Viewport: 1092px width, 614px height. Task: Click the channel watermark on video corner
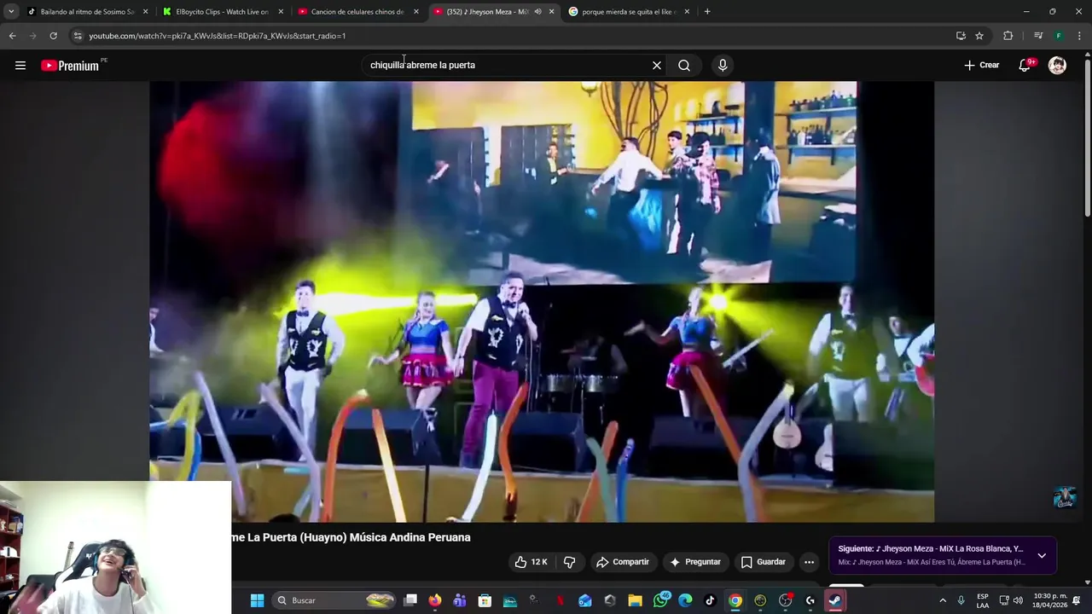click(x=1065, y=497)
